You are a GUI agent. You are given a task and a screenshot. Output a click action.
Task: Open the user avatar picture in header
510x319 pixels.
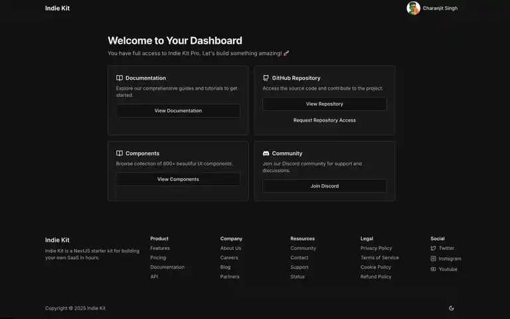click(413, 8)
